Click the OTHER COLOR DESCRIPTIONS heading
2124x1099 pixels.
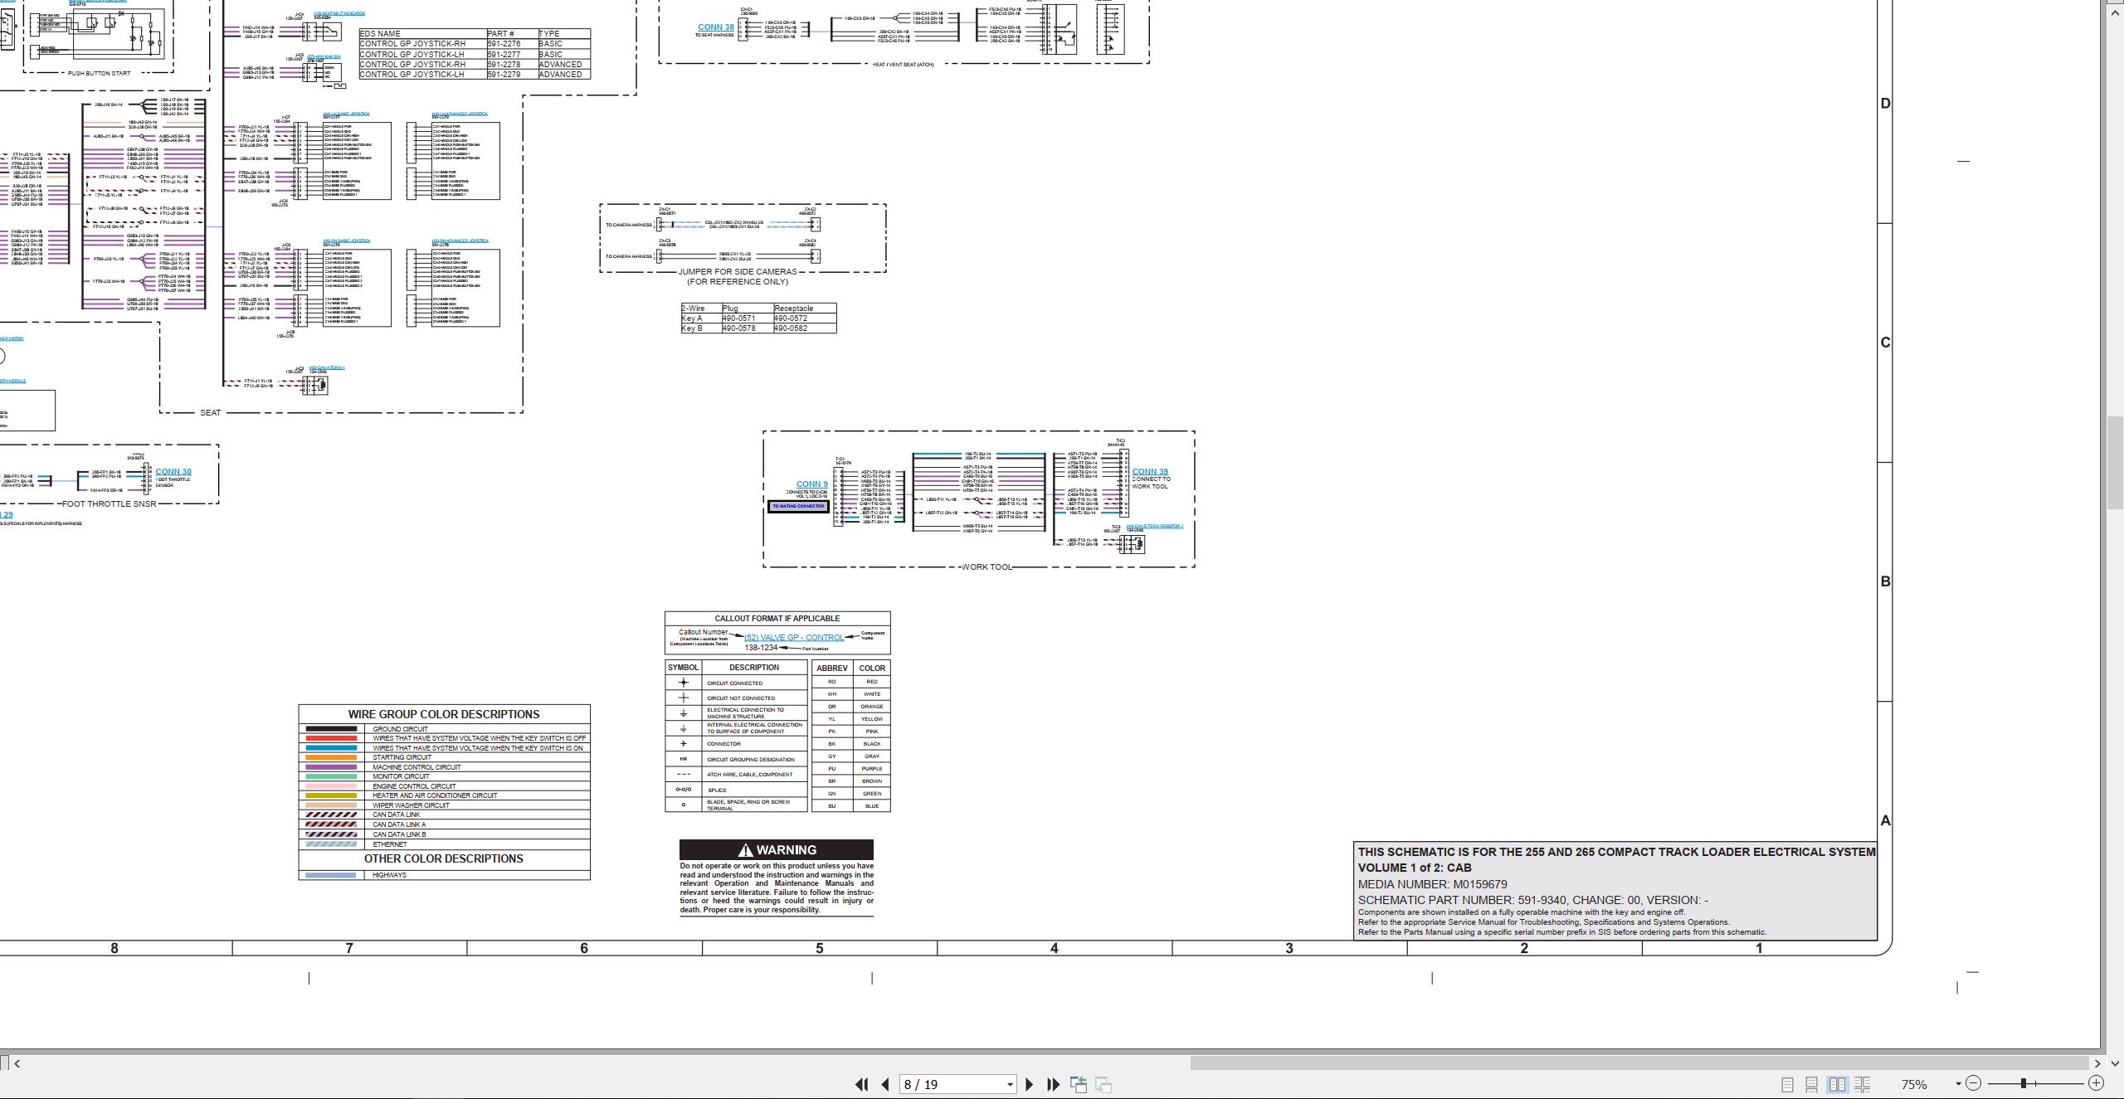pyautogui.click(x=444, y=858)
